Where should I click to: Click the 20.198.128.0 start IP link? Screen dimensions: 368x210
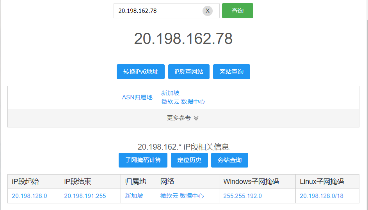click(x=29, y=196)
